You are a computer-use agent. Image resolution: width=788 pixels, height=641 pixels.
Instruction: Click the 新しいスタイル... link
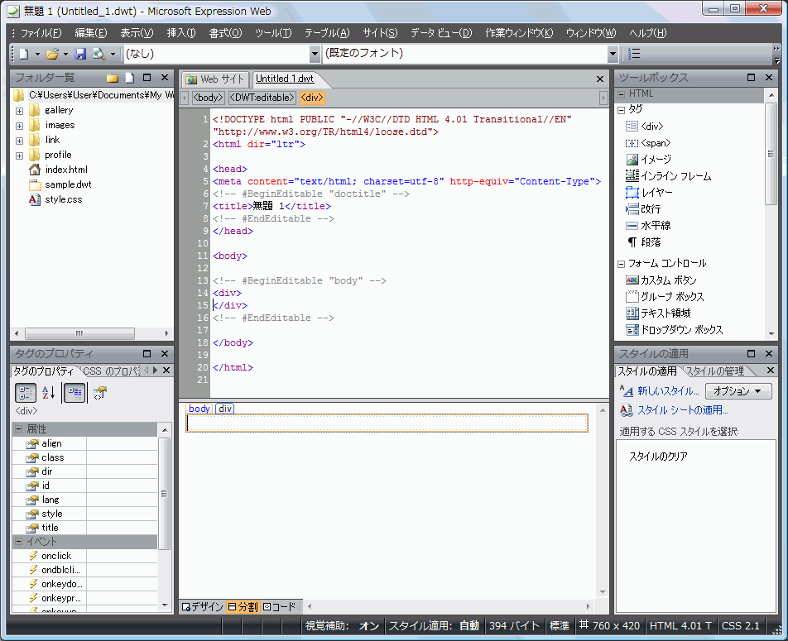coord(667,391)
